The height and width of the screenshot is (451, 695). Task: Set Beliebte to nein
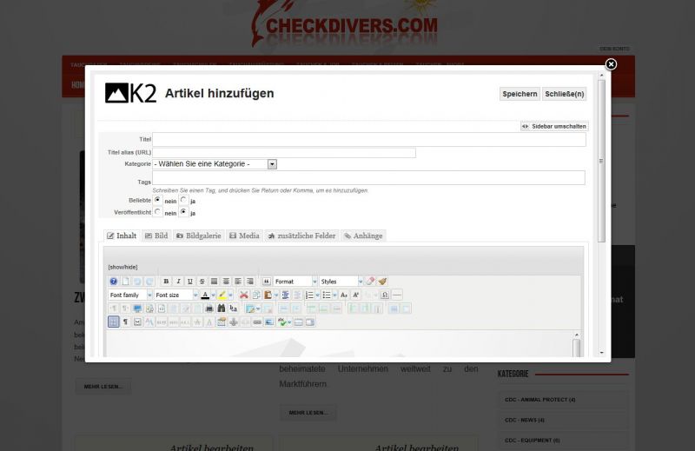[x=158, y=200]
